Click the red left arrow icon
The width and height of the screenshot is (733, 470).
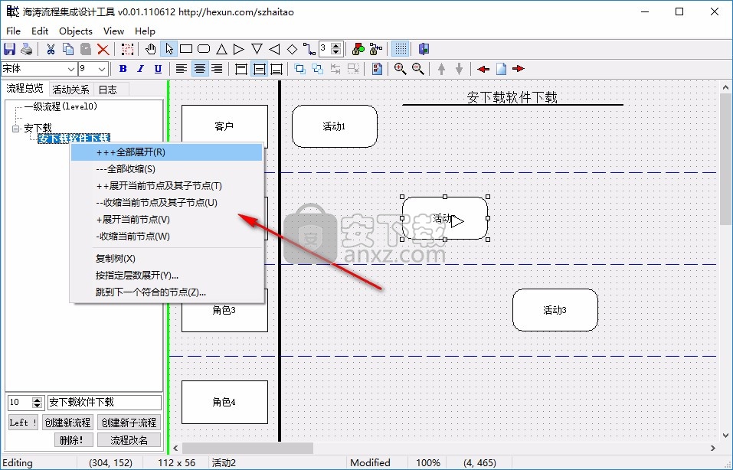(x=483, y=69)
